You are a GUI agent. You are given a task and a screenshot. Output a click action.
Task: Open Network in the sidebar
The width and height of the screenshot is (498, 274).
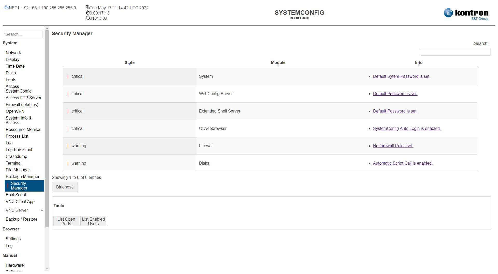[13, 53]
